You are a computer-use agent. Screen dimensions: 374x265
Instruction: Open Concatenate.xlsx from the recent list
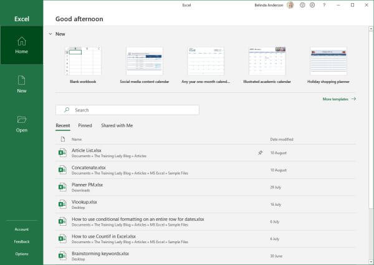point(205,170)
